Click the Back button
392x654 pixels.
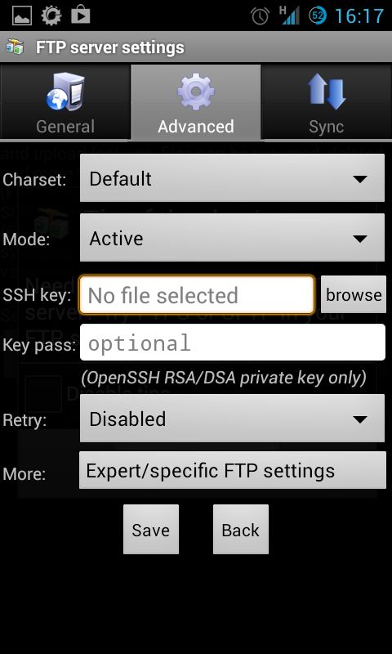(x=241, y=529)
